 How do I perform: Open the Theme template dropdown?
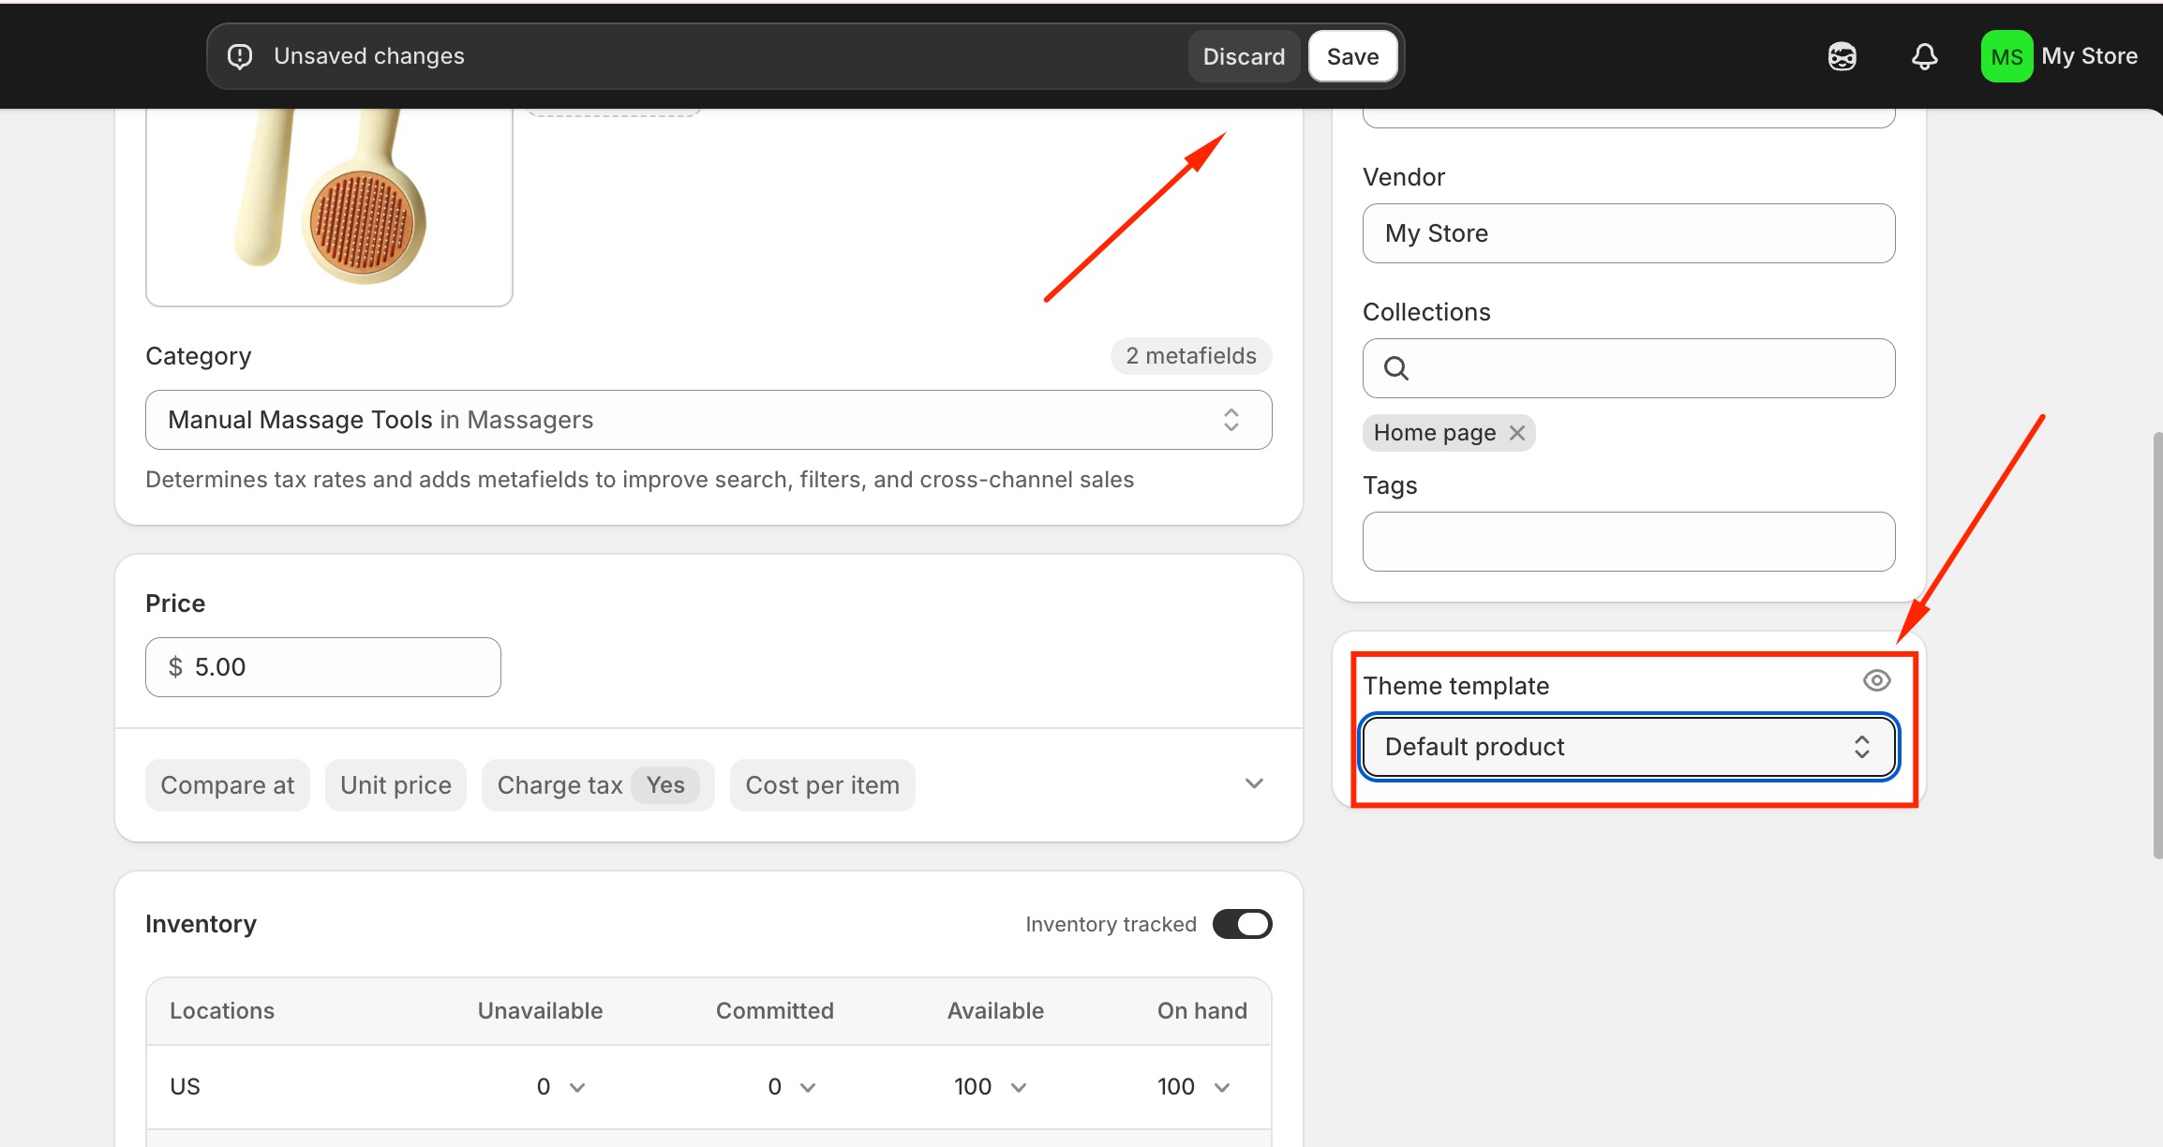tap(1629, 747)
